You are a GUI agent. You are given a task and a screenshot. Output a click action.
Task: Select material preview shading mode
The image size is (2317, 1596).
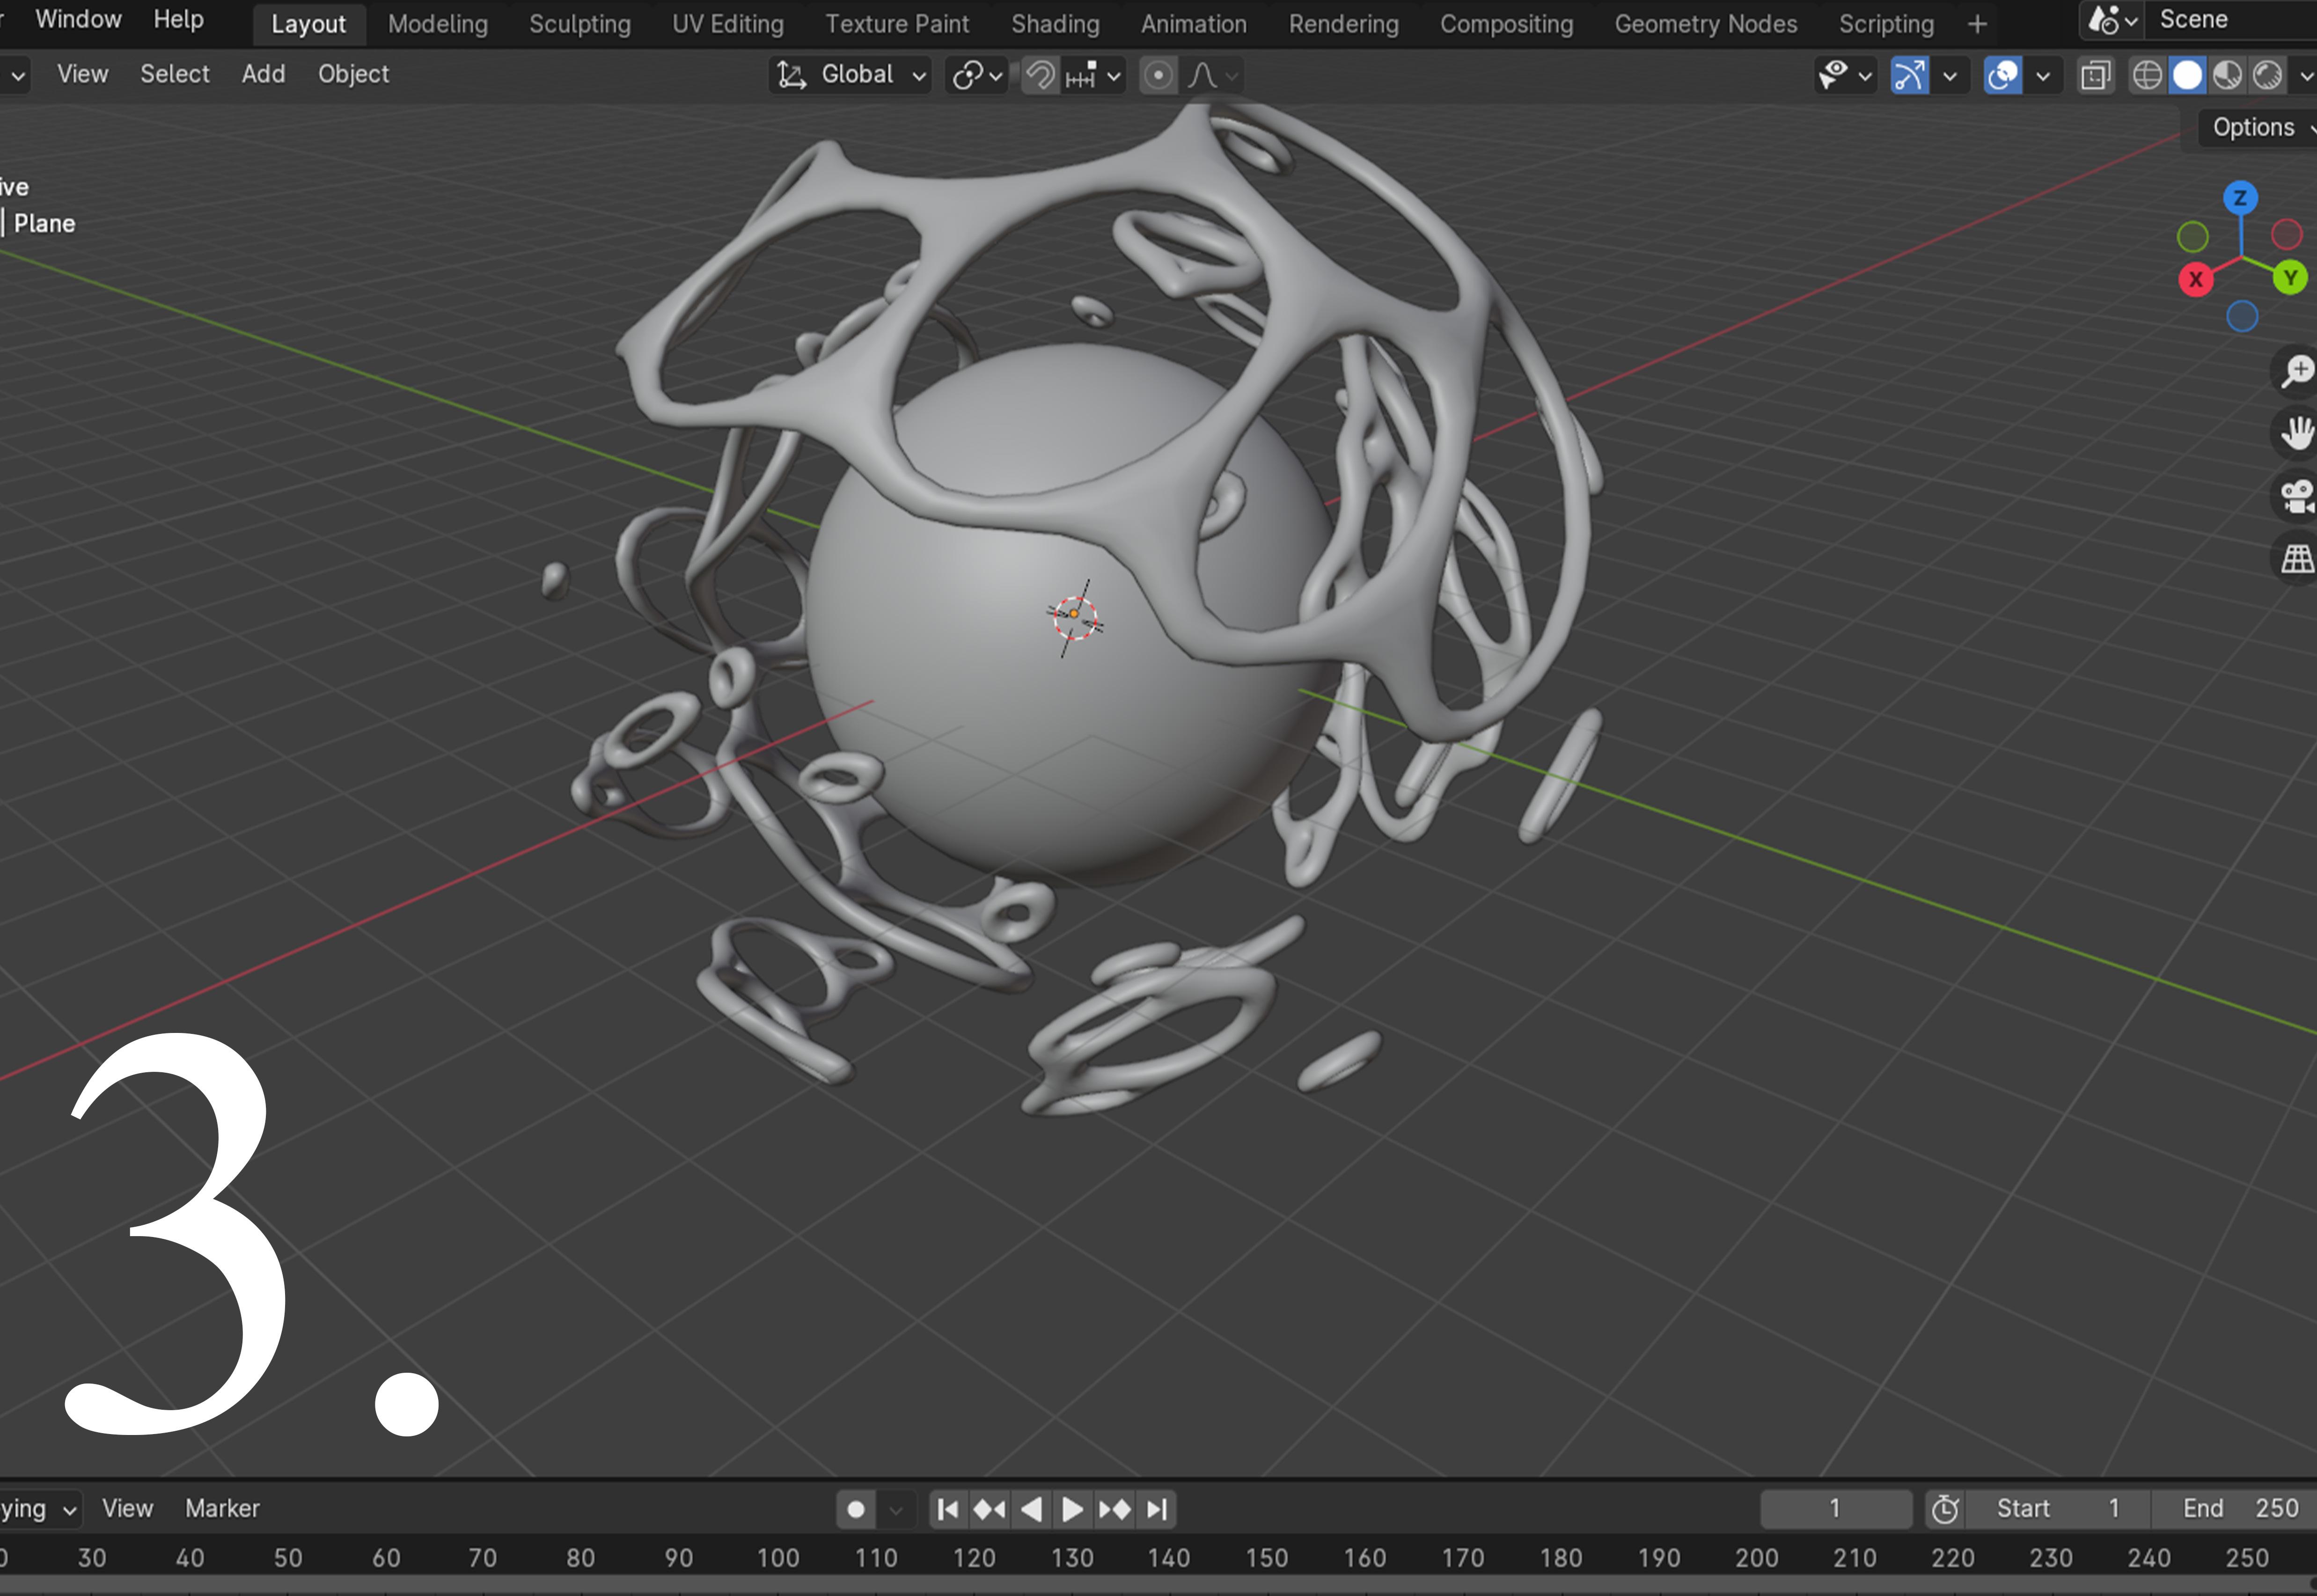(x=2227, y=75)
